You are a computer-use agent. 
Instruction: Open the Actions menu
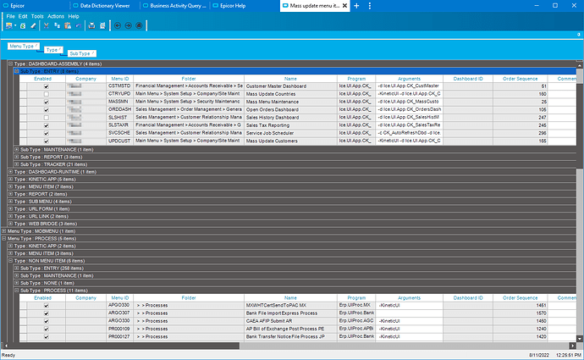point(56,16)
